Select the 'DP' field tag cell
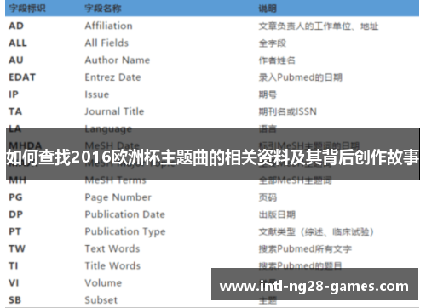This screenshot has width=426, height=308. 15,214
